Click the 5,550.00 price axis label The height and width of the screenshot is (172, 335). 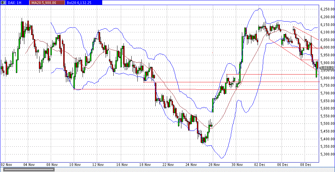[328, 116]
